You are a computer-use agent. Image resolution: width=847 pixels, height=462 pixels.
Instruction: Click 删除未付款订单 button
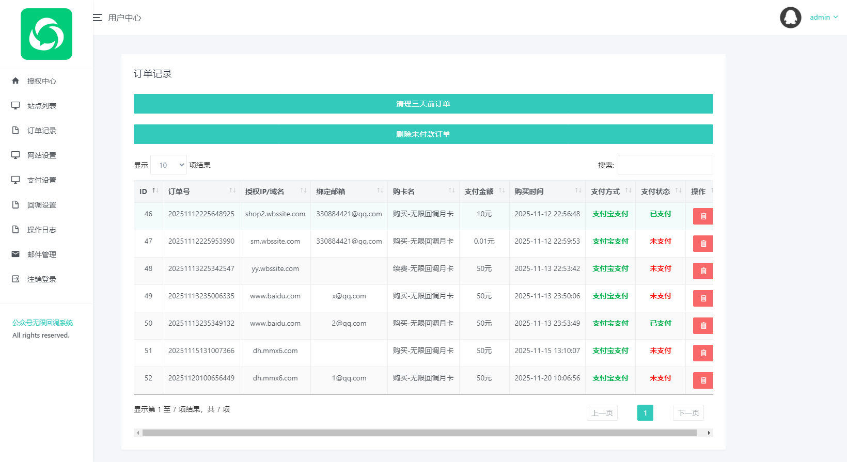coord(423,134)
